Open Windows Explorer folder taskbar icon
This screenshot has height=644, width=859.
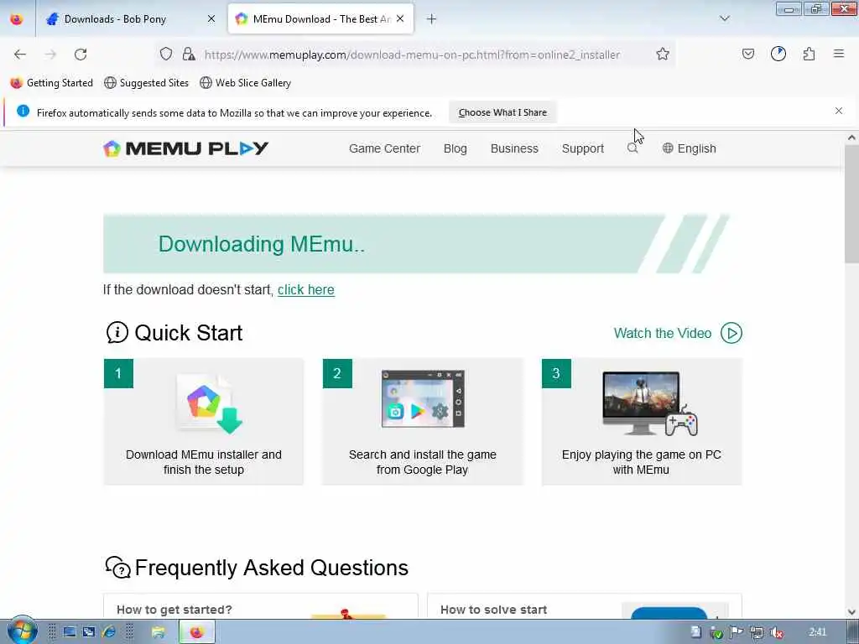coord(159,632)
